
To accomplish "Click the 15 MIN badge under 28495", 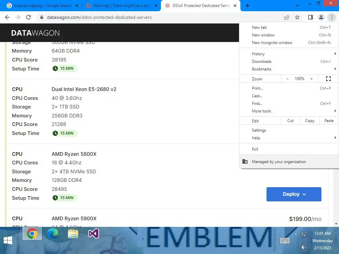I will click(x=65, y=198).
